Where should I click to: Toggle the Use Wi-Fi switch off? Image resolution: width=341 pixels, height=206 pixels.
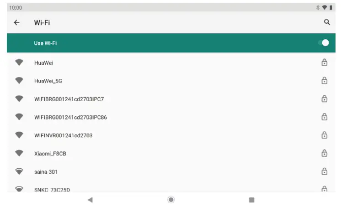tap(324, 43)
